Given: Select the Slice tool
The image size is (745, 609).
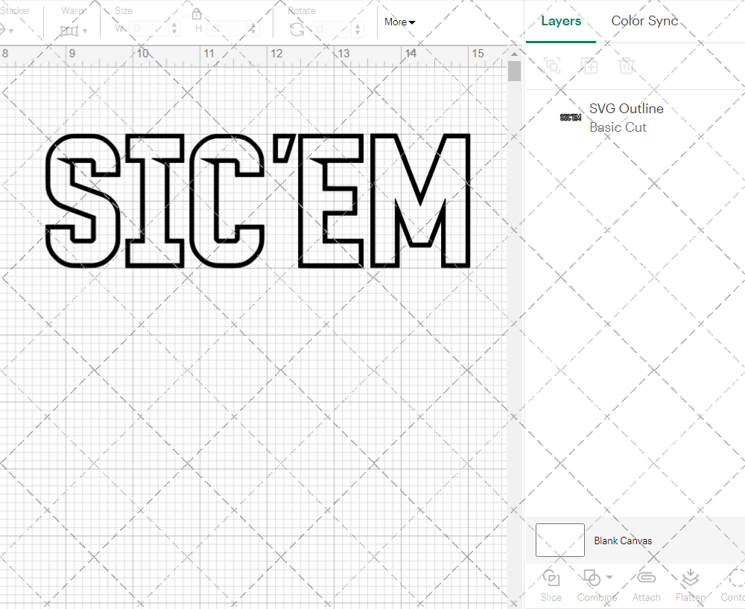Looking at the screenshot, I should coord(551,586).
